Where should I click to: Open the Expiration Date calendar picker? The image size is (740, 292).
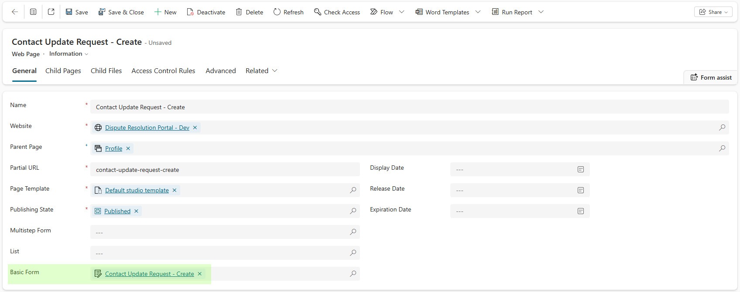click(x=580, y=211)
